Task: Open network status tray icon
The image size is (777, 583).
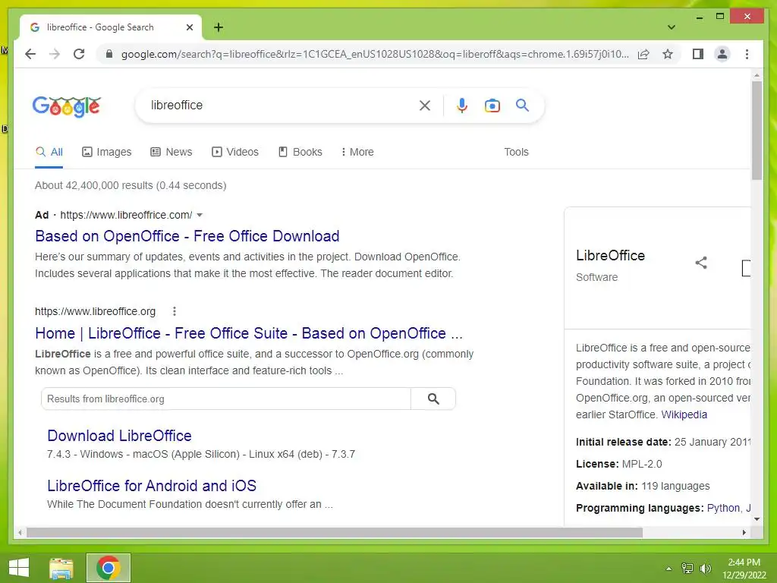Action: 687,569
